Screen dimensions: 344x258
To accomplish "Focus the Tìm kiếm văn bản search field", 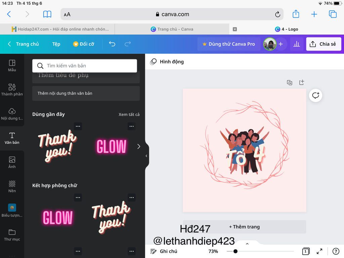I will click(85, 66).
